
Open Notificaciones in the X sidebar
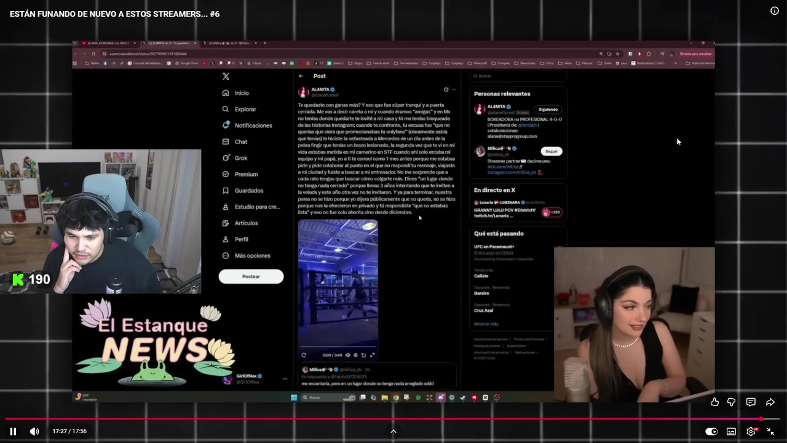[x=247, y=126]
